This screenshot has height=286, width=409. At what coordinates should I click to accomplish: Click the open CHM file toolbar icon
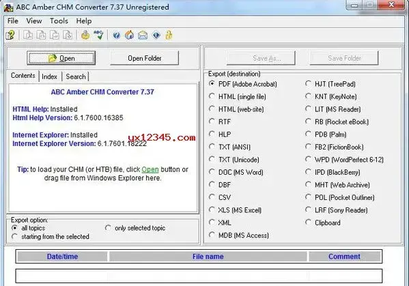10,35
